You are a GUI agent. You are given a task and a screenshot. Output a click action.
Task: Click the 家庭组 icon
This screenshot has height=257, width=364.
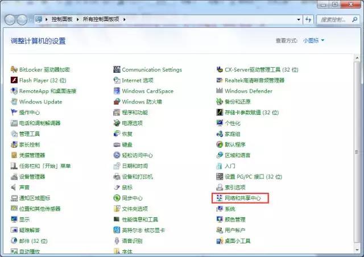coord(220,134)
